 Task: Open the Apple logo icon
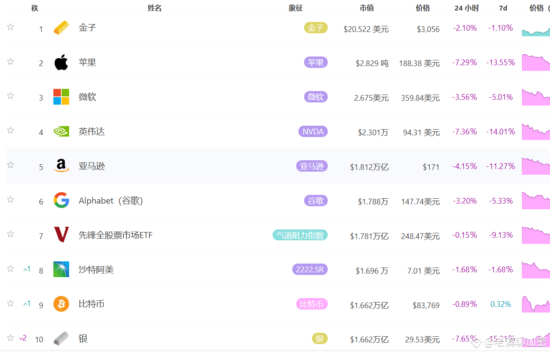(61, 62)
